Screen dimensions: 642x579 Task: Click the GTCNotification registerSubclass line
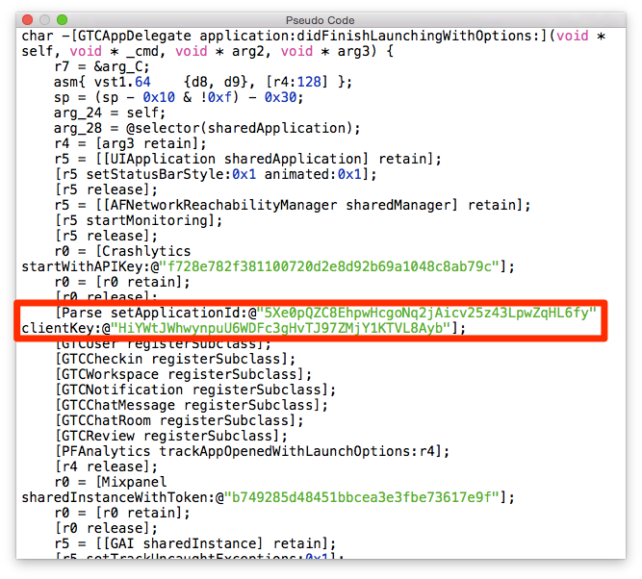point(195,390)
